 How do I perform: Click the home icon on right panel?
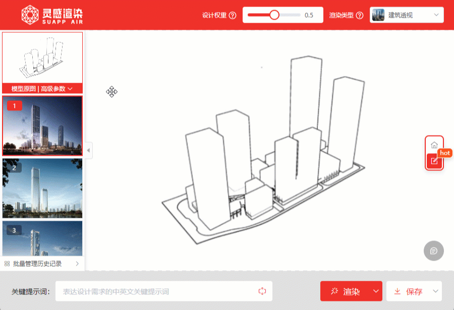(434, 145)
